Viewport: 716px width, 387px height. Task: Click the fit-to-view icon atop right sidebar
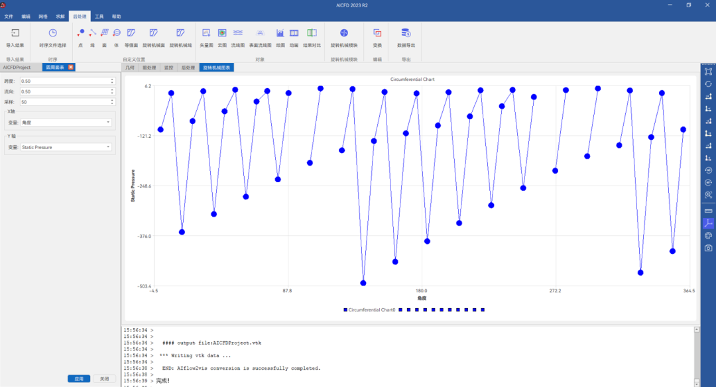click(708, 72)
